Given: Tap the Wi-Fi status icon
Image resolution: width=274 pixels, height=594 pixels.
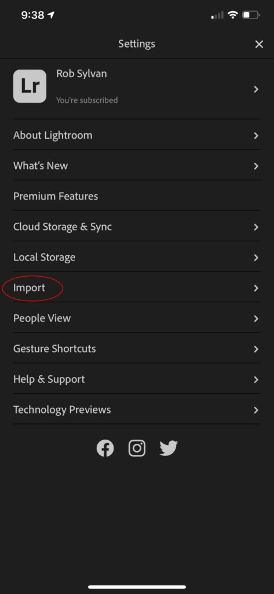Looking at the screenshot, I should click(x=233, y=15).
